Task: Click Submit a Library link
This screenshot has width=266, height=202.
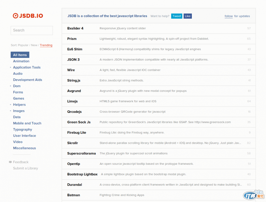Action: coord(26,168)
